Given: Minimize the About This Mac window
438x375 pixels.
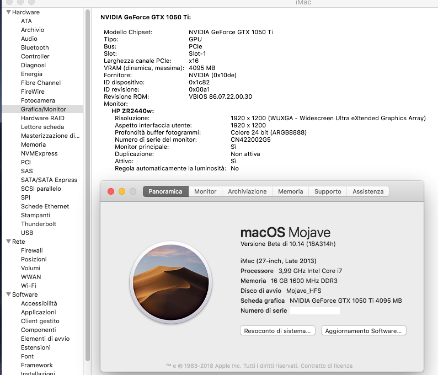Looking at the screenshot, I should click(x=122, y=191).
